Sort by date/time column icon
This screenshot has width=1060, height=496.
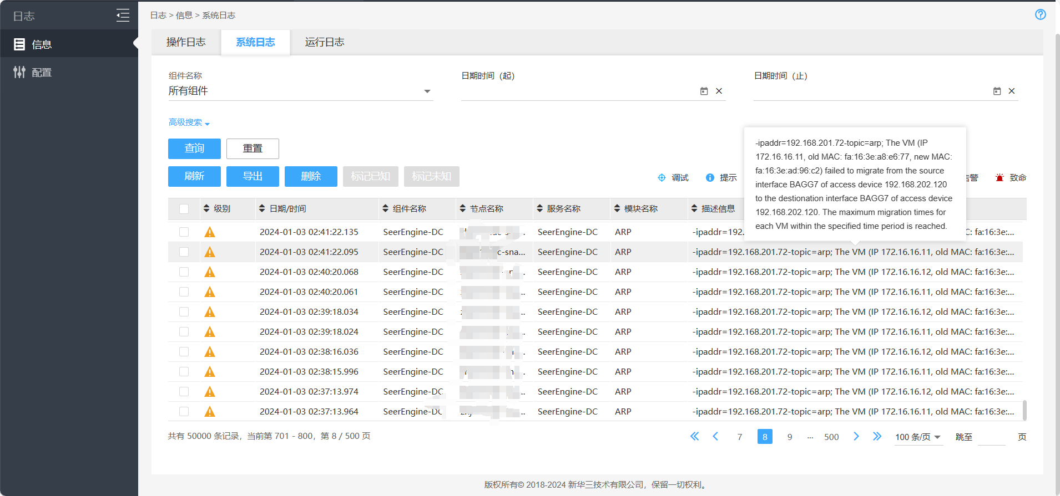262,208
